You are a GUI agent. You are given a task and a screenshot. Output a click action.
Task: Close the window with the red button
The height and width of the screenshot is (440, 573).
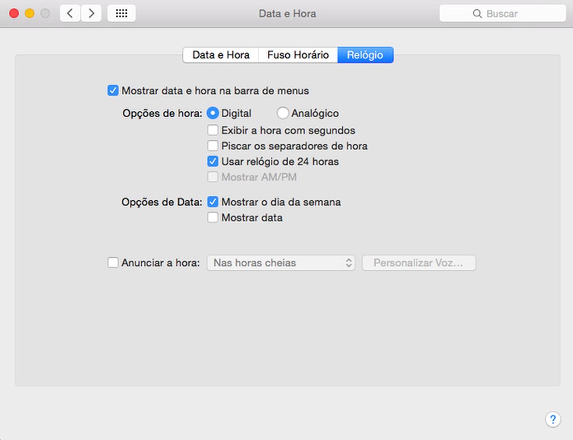[14, 13]
